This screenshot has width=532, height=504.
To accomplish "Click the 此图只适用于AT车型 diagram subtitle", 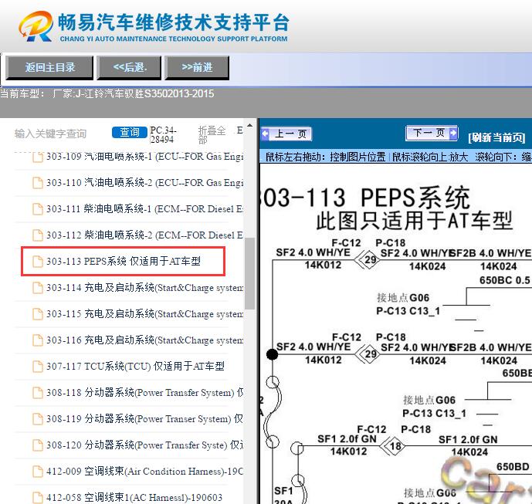I will pos(414,222).
